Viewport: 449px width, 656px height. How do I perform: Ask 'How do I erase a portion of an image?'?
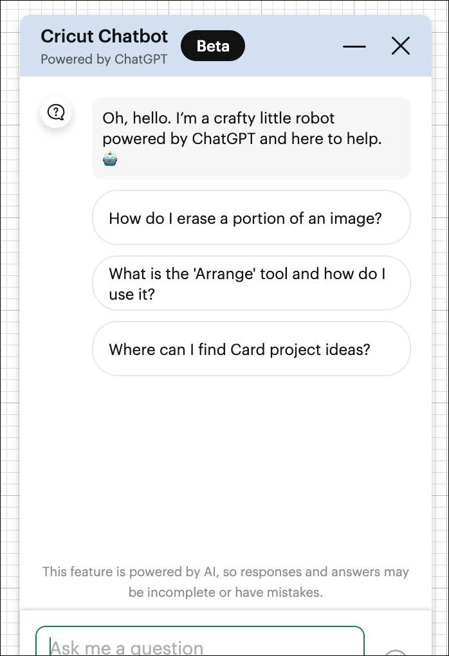[x=251, y=217]
